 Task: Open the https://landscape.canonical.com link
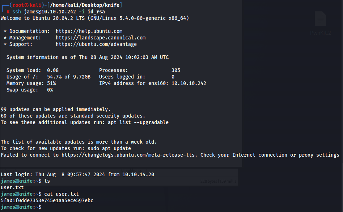(x=101, y=38)
